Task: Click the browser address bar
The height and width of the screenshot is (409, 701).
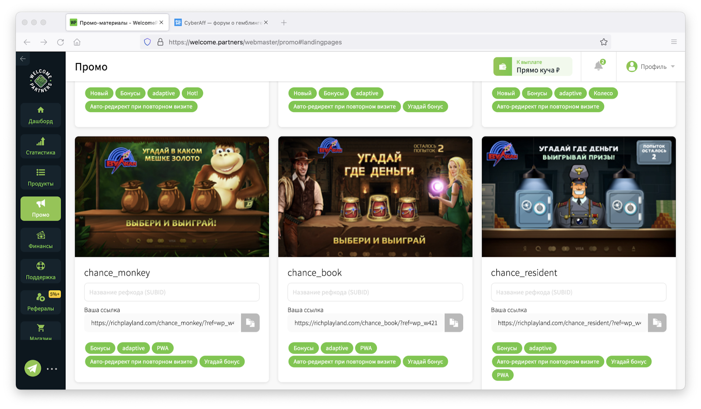Action: click(376, 42)
